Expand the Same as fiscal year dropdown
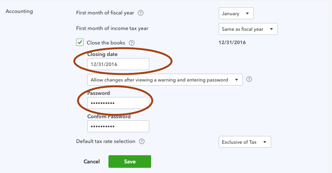Image resolution: width=332 pixels, height=173 pixels. coord(248,29)
